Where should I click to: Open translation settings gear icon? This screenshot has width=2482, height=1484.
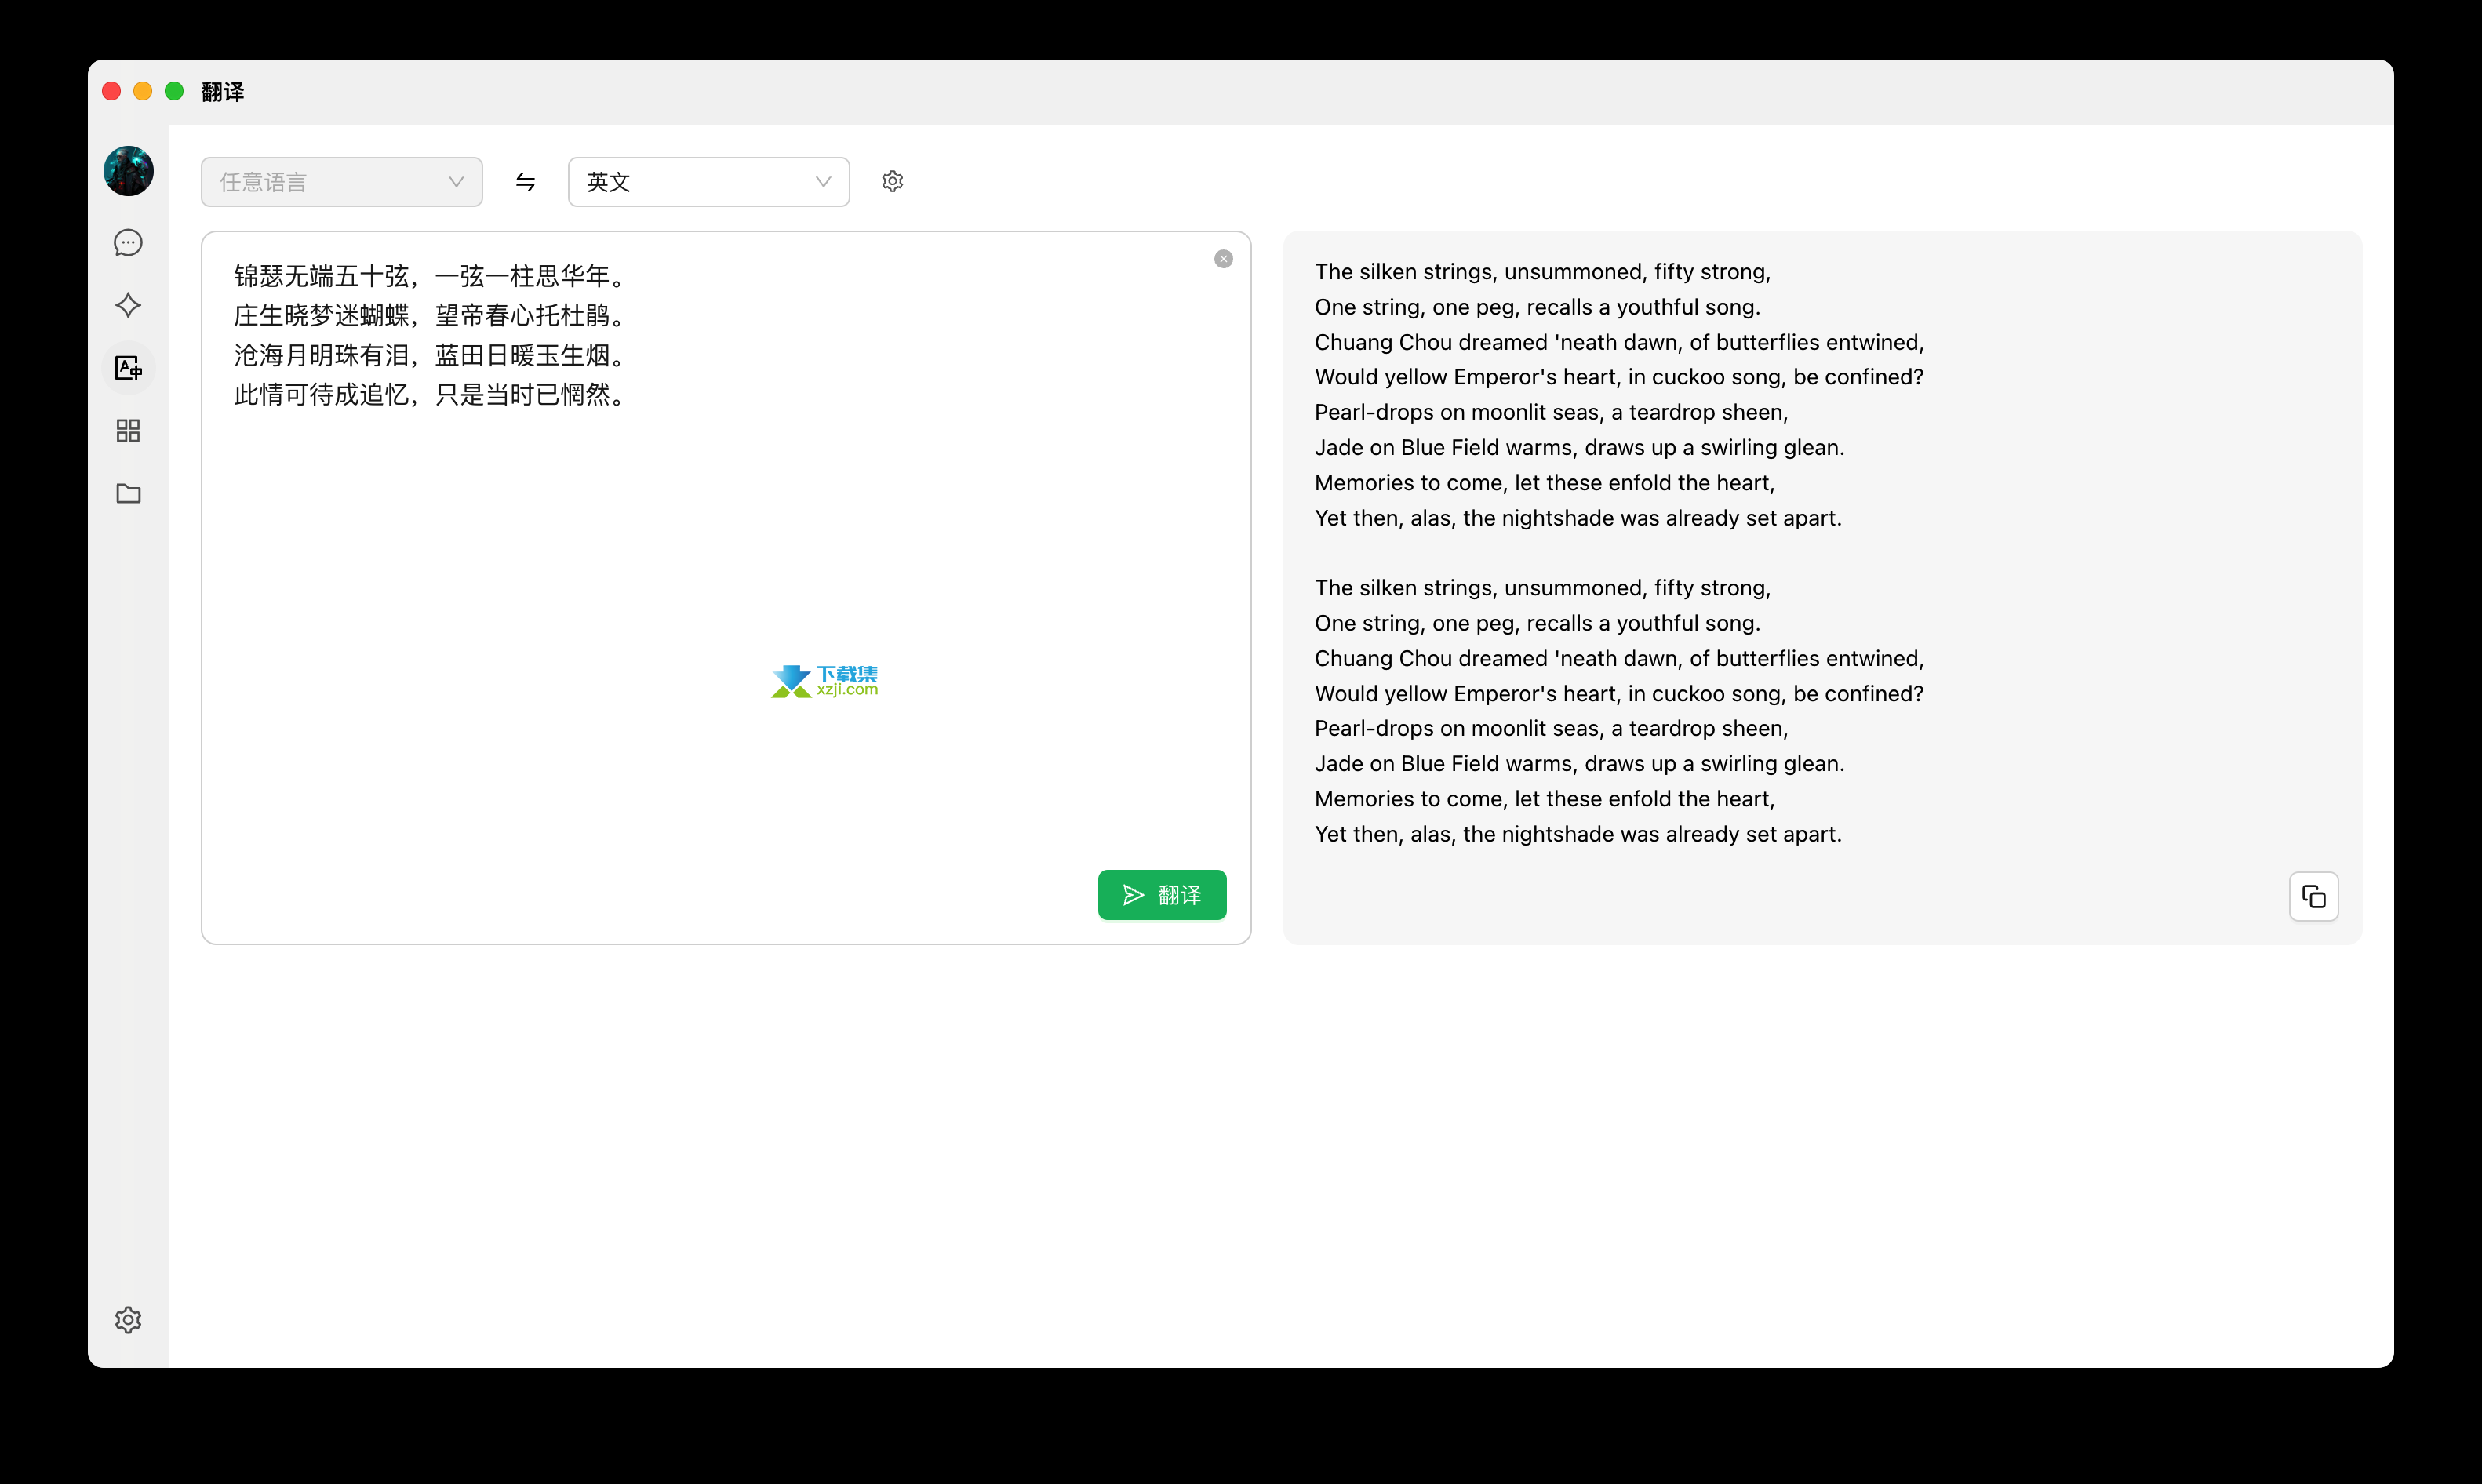click(x=893, y=181)
